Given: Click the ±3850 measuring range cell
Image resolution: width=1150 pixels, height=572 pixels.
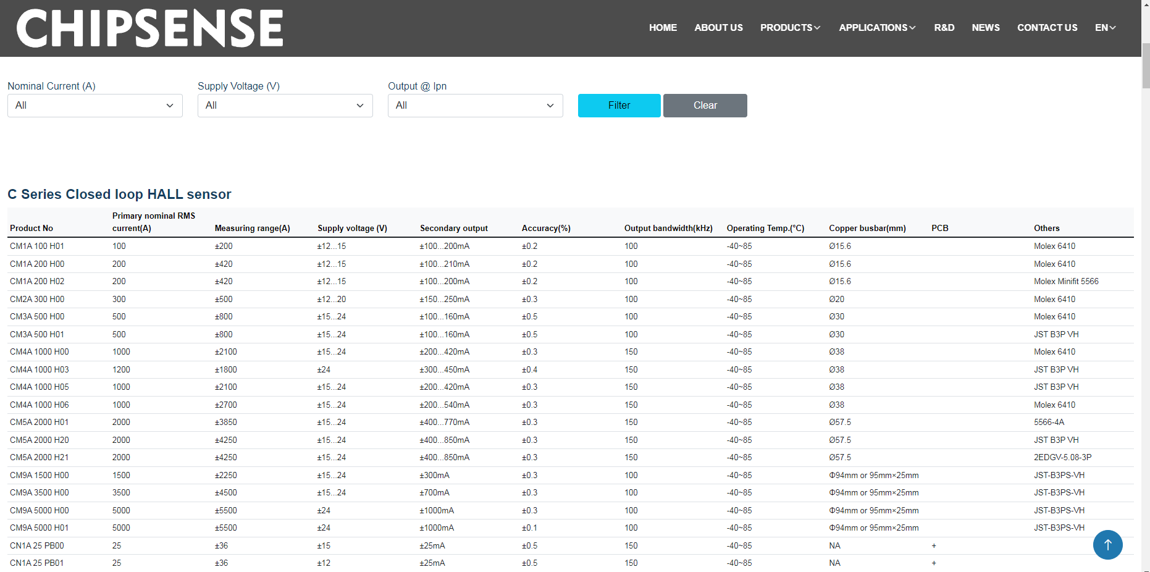Looking at the screenshot, I should (225, 422).
